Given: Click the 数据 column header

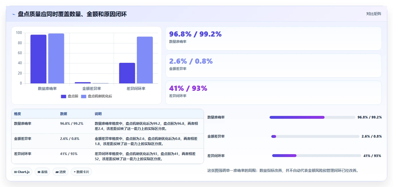Looking at the screenshot, I should (64, 114).
